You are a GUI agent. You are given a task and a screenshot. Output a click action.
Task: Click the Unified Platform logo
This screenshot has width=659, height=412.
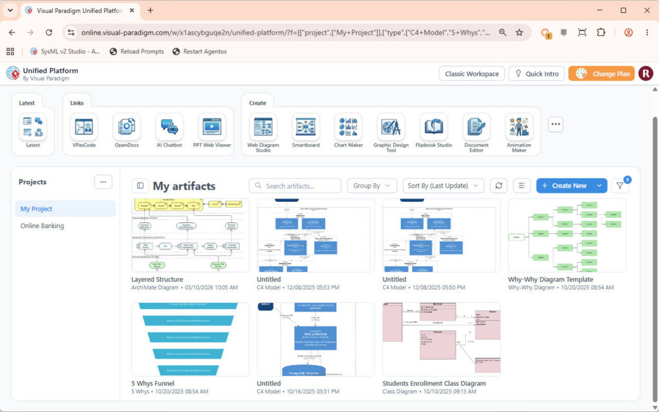(13, 73)
